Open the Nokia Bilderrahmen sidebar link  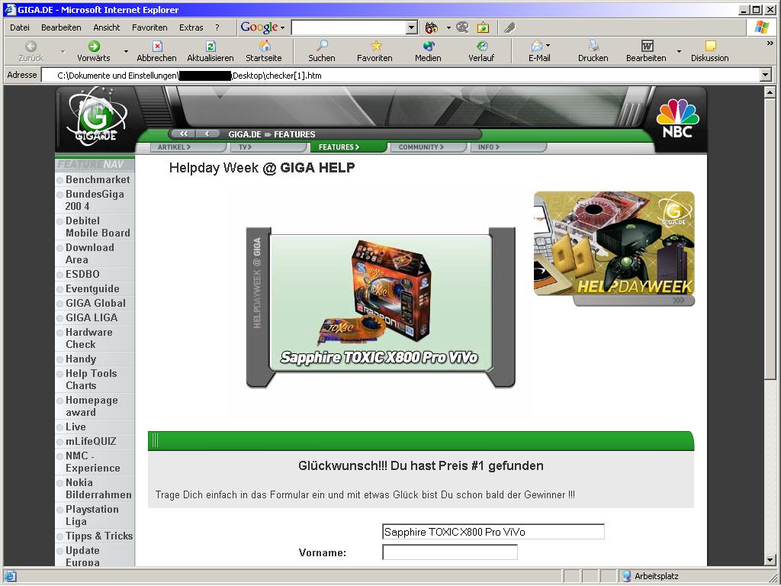coord(98,488)
